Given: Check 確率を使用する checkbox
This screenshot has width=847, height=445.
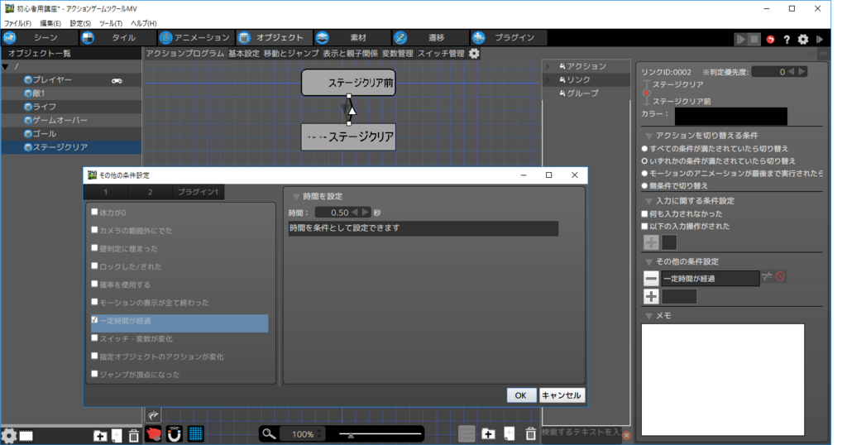Looking at the screenshot, I should click(94, 284).
